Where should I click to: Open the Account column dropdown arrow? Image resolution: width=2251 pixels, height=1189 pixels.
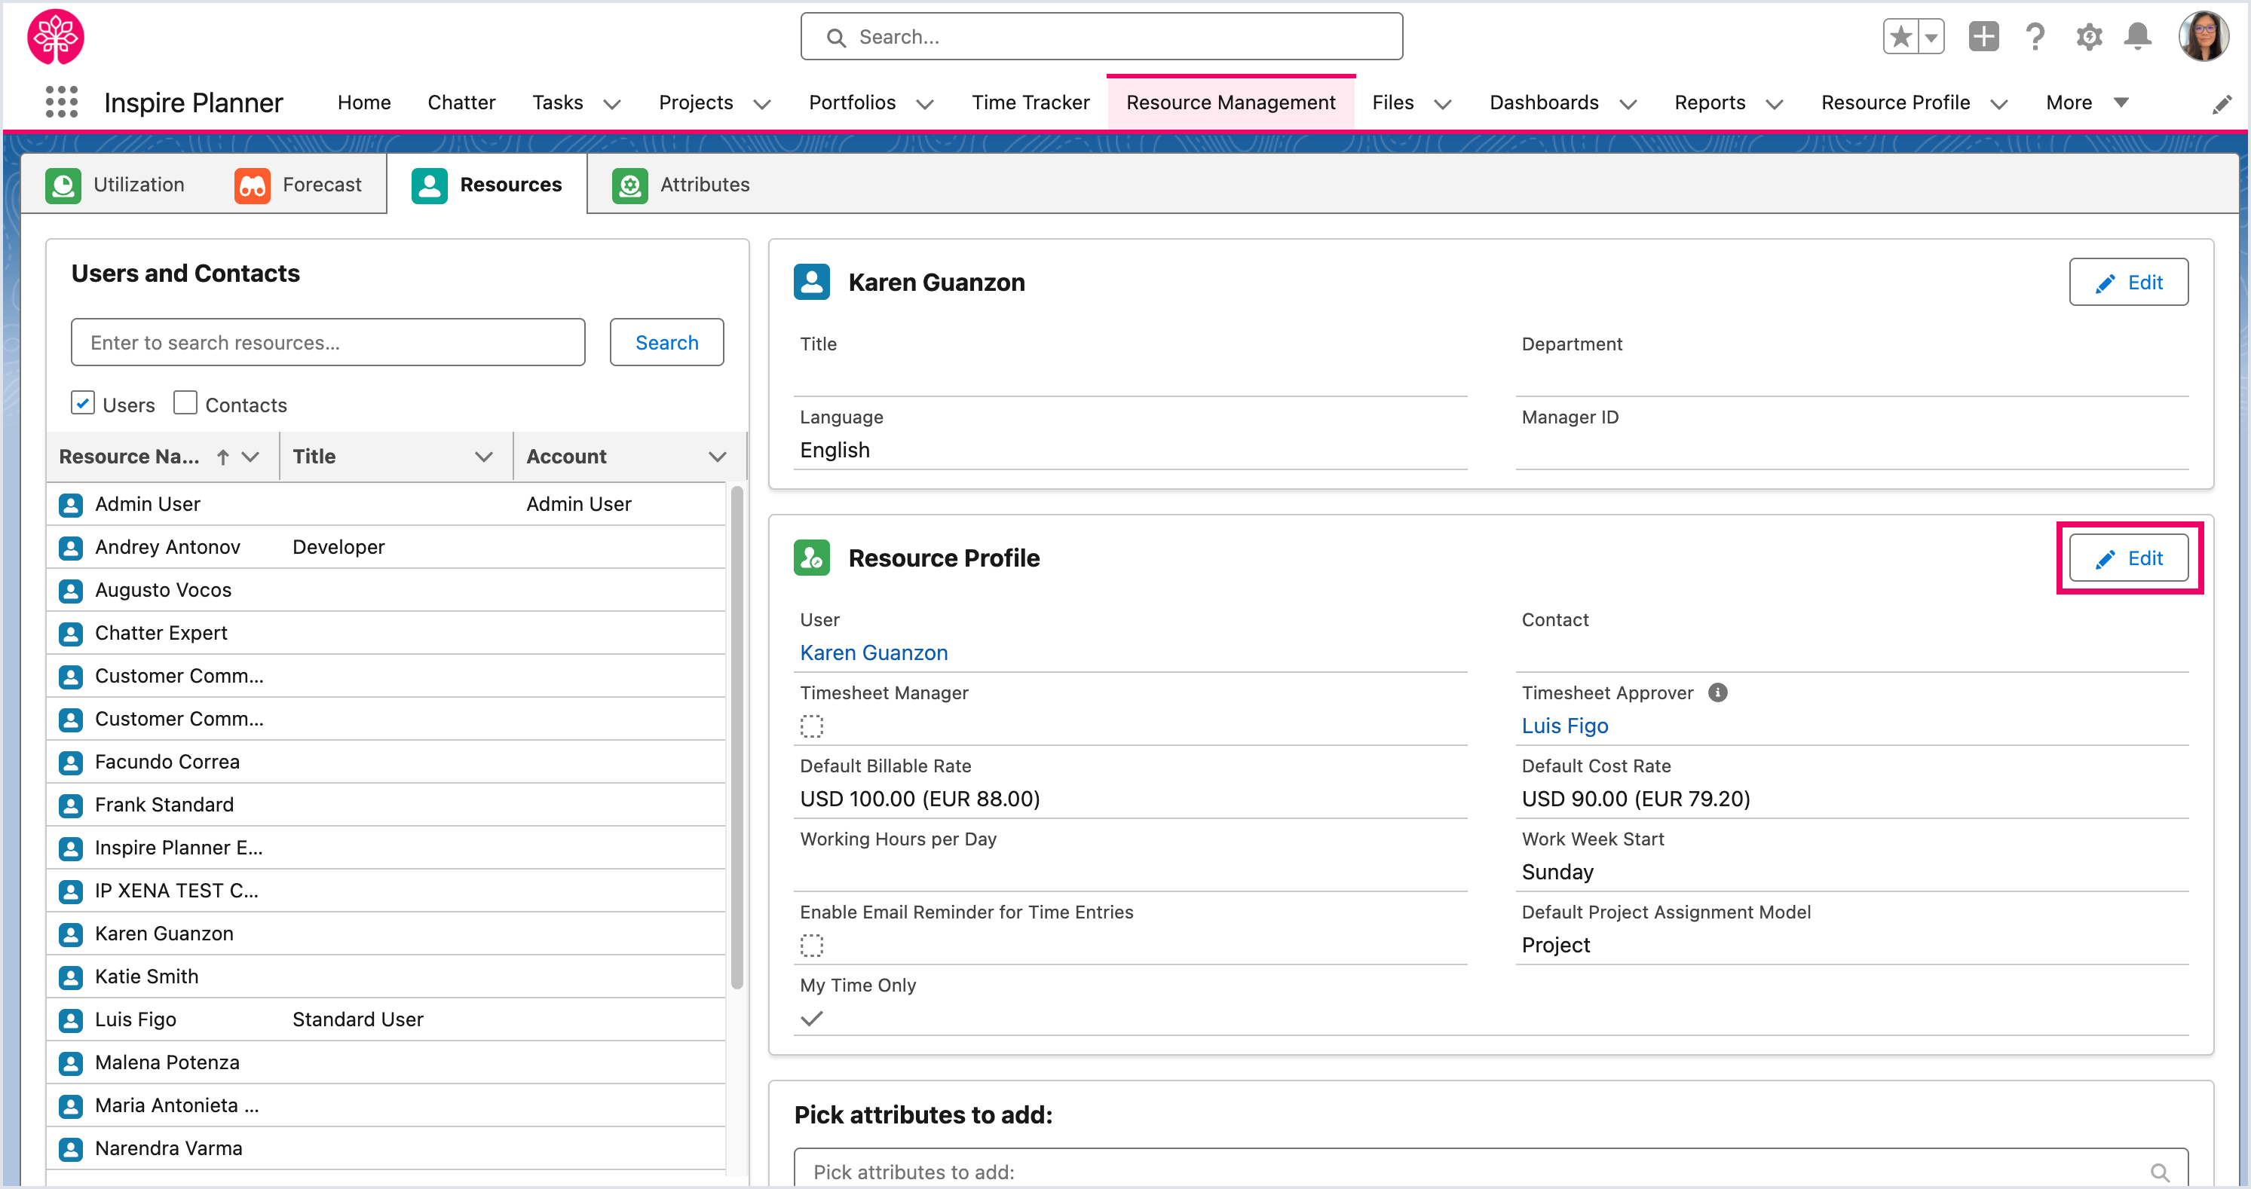point(718,457)
